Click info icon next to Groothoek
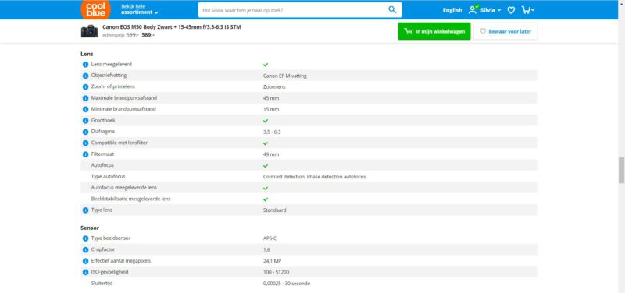The image size is (625, 293). coord(85,121)
